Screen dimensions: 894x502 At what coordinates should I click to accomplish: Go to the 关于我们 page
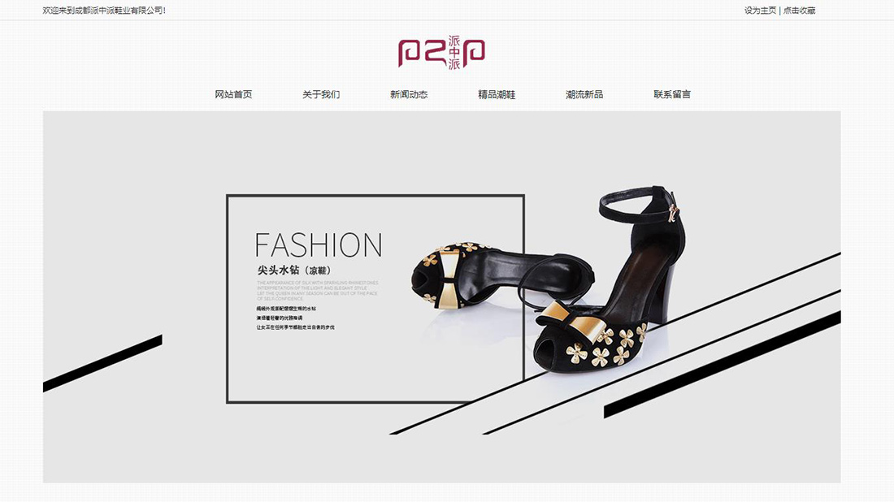(321, 94)
